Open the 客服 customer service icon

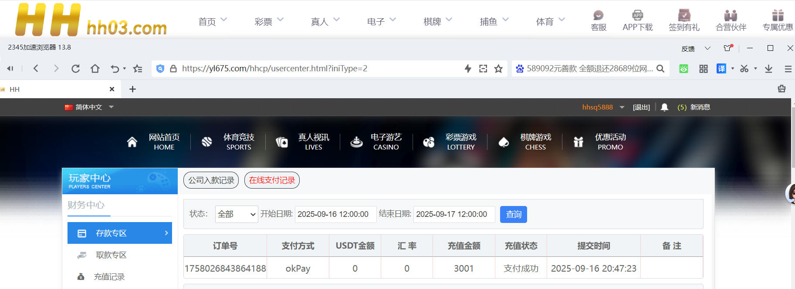click(598, 21)
